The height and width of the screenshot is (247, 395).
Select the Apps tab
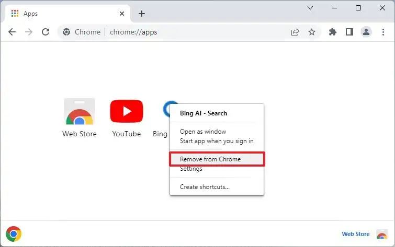[x=67, y=14]
